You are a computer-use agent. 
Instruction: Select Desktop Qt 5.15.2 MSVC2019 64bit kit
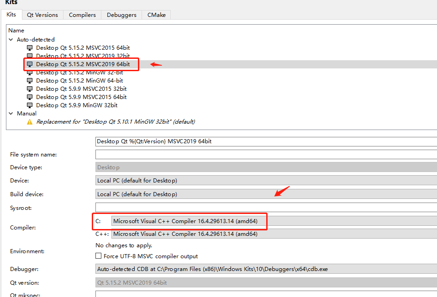tap(83, 64)
